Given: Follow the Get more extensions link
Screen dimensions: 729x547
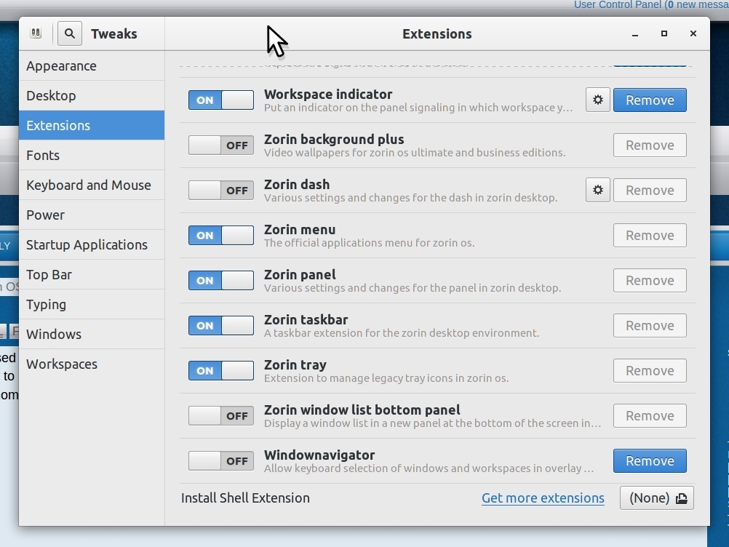Looking at the screenshot, I should coord(543,498).
